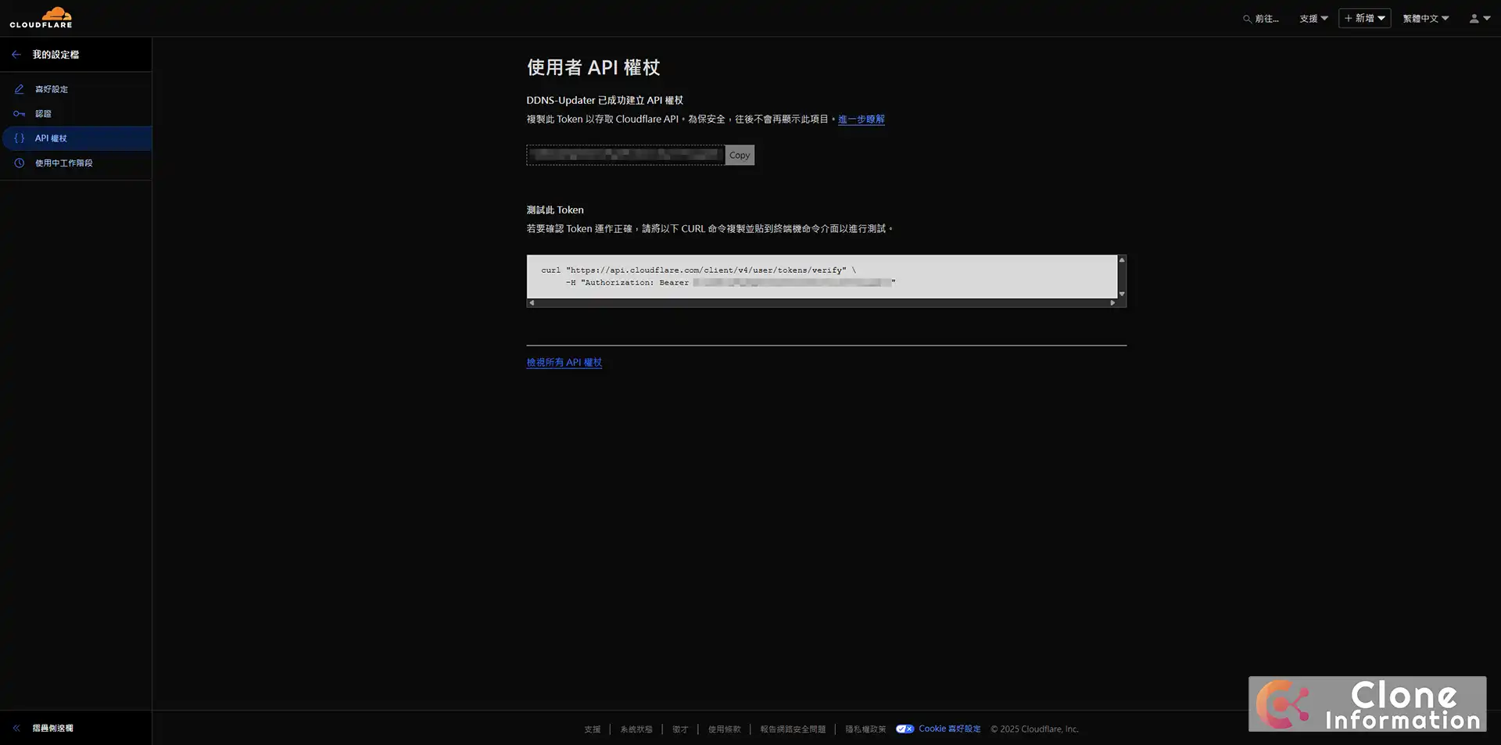Click the DDNS-Updater 已成功建立 API 權杖 message
This screenshot has width=1501, height=745.
click(604, 101)
